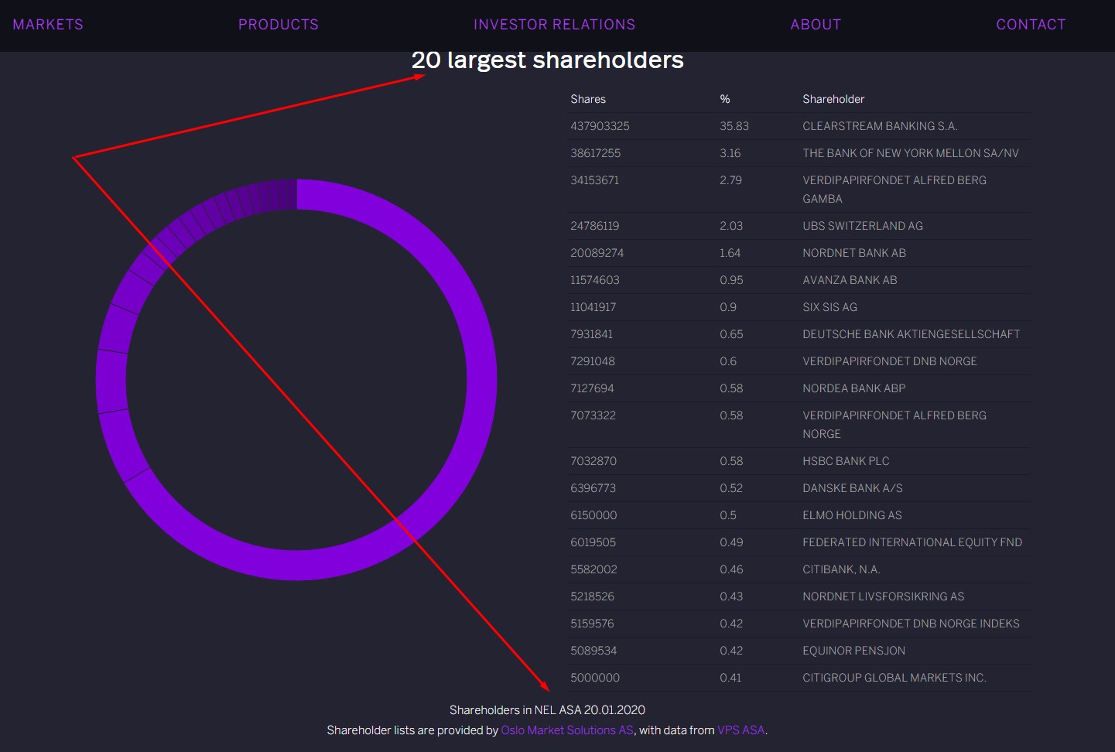Click the Elmo Holding AS entry

pyautogui.click(x=852, y=515)
